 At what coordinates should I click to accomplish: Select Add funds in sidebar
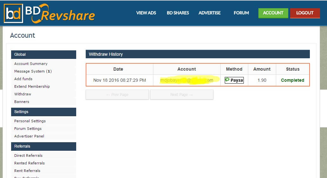(23, 79)
